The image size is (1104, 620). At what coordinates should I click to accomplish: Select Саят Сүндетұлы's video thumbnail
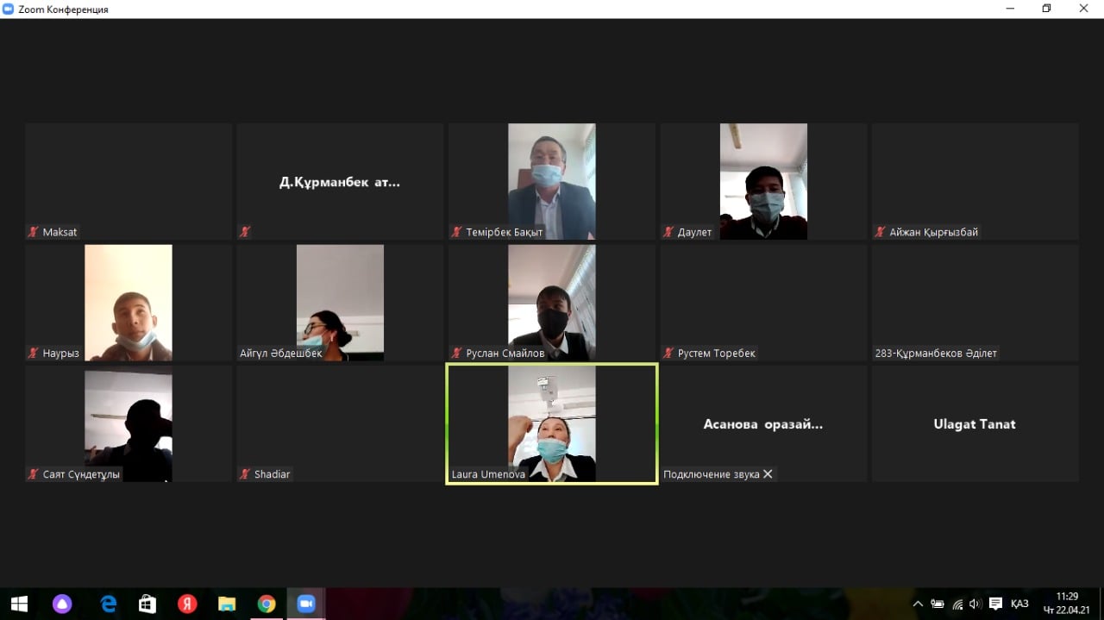coord(129,424)
